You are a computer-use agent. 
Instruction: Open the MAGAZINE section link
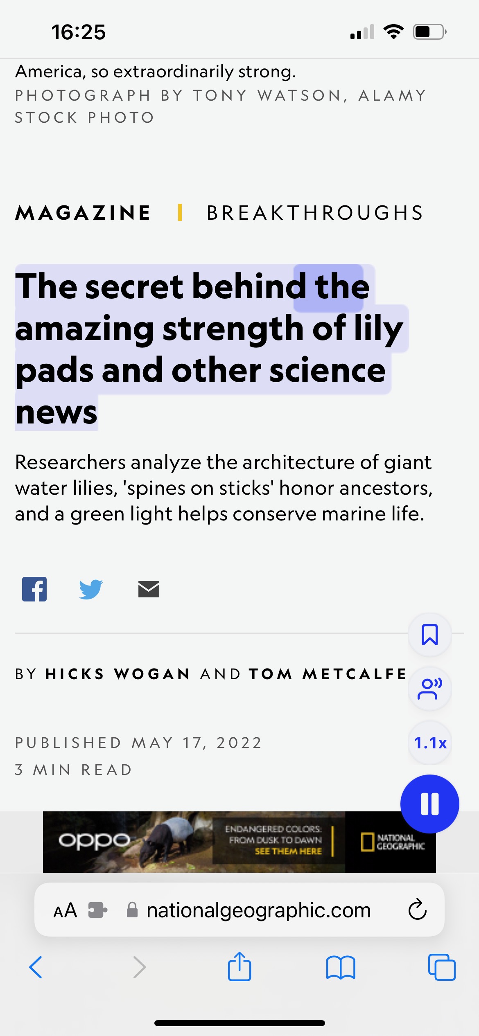tap(83, 213)
